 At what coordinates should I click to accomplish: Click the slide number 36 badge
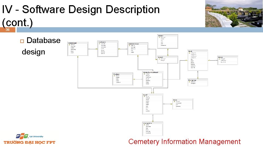[x=8, y=30]
